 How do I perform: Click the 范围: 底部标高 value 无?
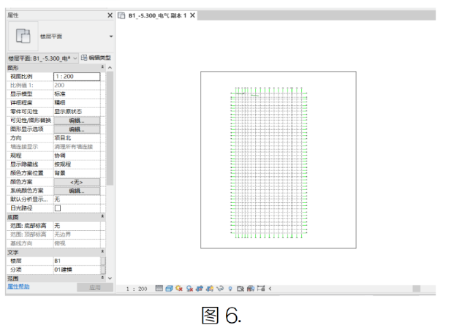pos(57,226)
